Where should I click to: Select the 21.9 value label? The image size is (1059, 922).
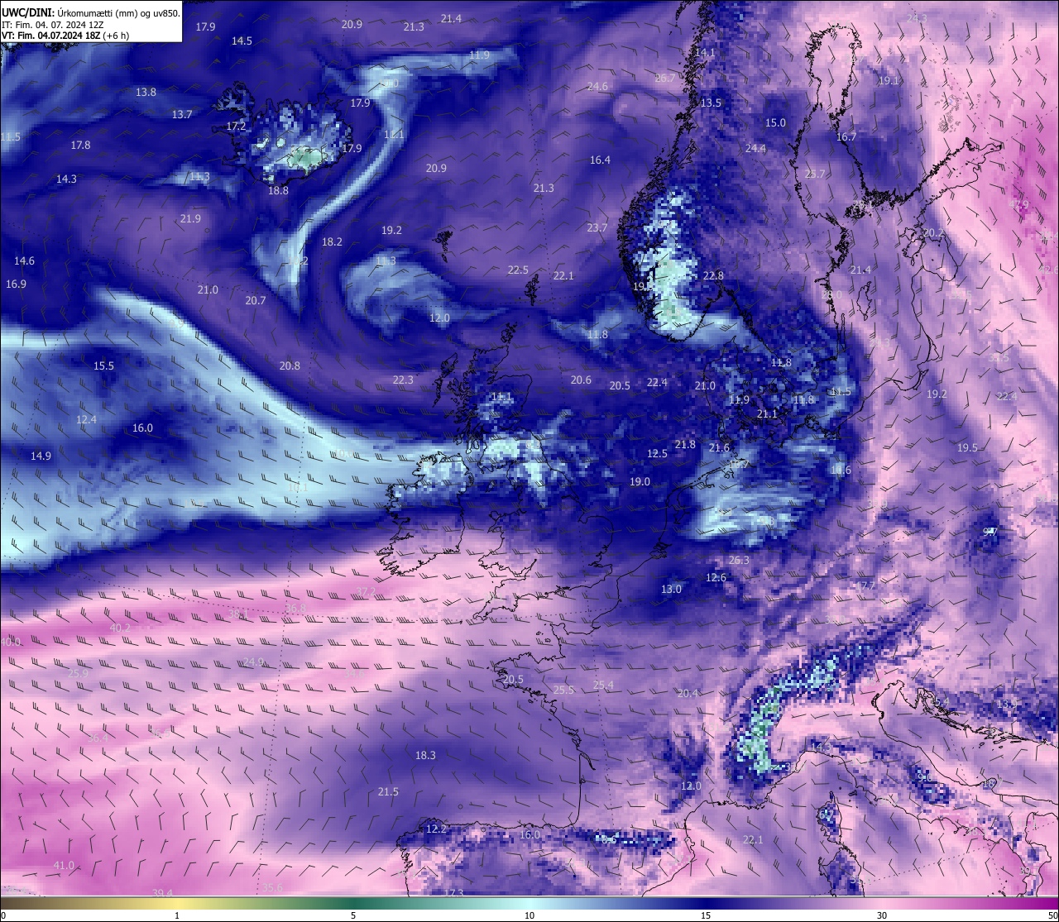point(190,219)
